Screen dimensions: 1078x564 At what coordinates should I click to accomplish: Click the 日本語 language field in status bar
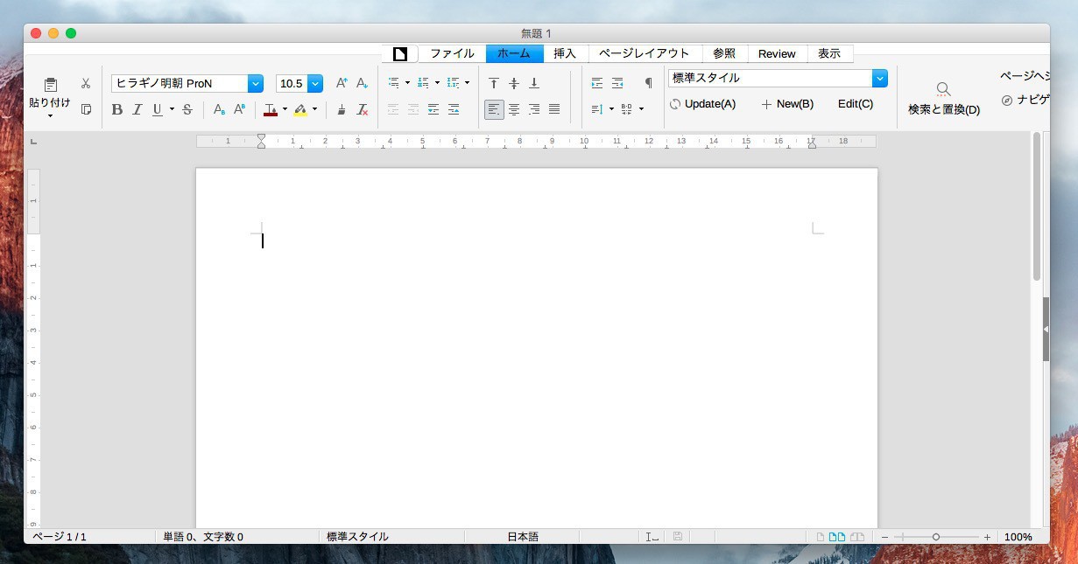point(522,537)
